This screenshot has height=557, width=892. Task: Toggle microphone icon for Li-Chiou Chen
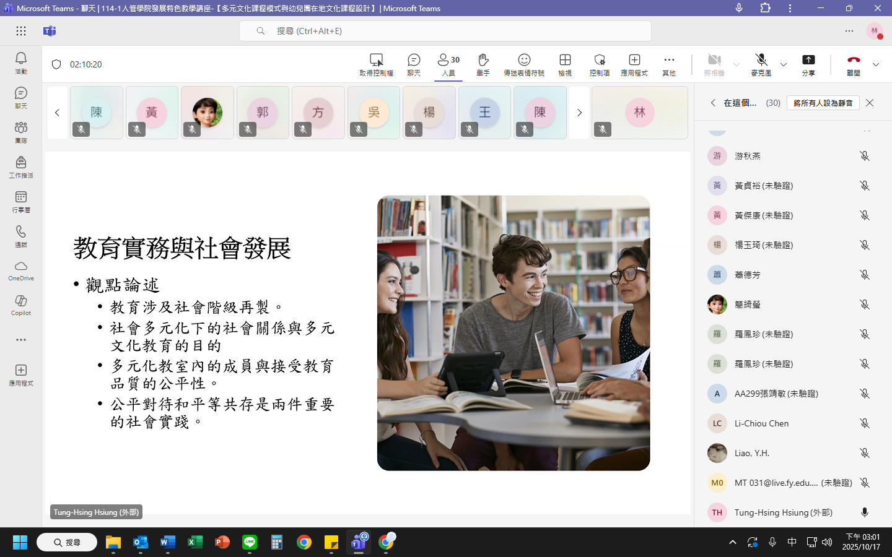click(x=865, y=423)
